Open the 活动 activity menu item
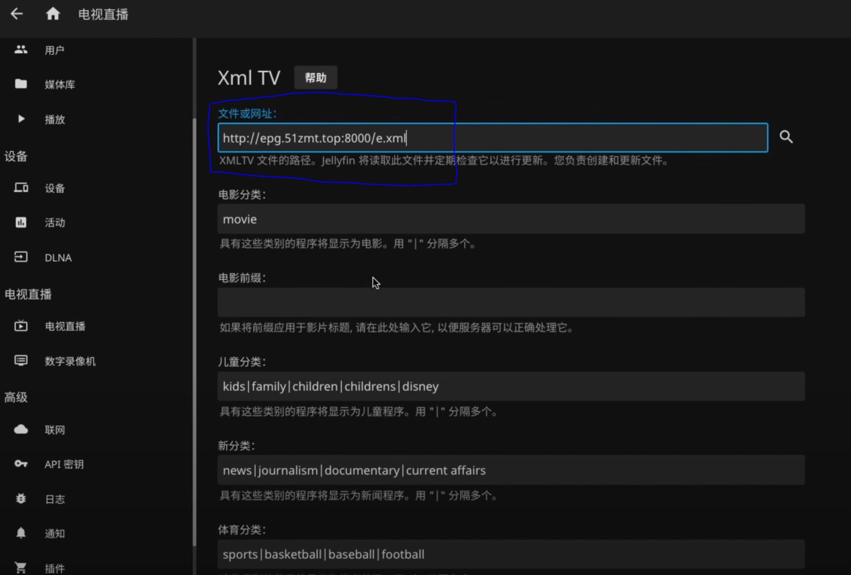The height and width of the screenshot is (575, 851). [x=54, y=223]
